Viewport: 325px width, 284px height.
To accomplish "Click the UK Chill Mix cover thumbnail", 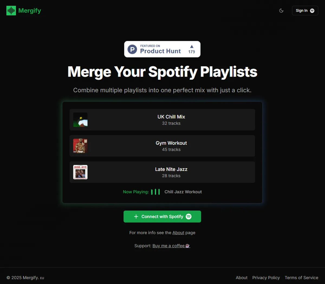I will click(80, 120).
